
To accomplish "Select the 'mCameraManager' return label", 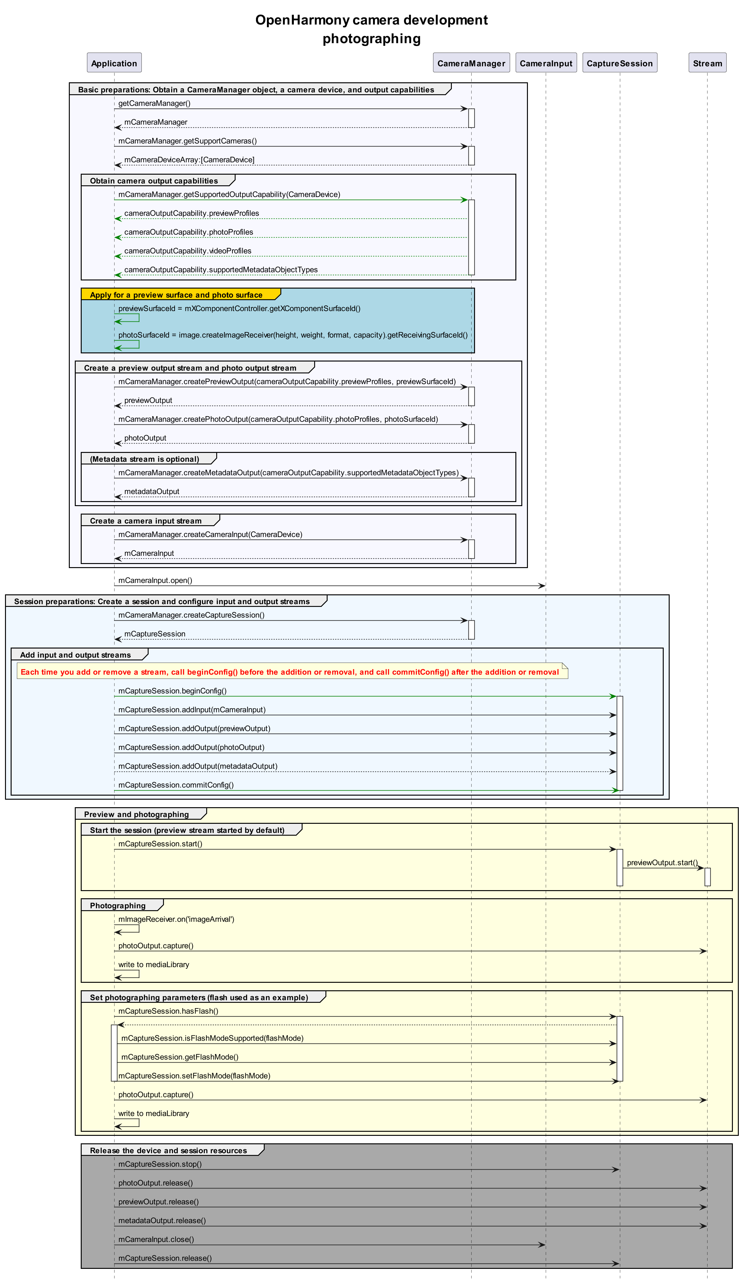I will click(x=156, y=122).
